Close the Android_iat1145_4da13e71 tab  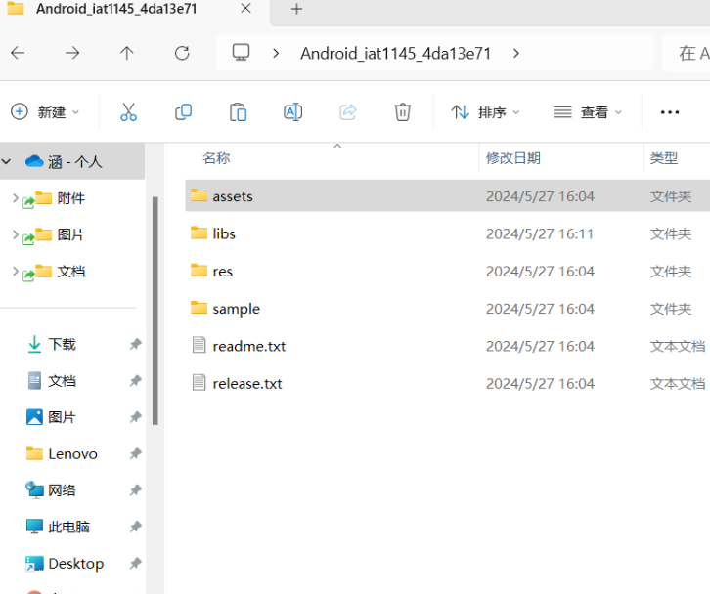pyautogui.click(x=245, y=8)
